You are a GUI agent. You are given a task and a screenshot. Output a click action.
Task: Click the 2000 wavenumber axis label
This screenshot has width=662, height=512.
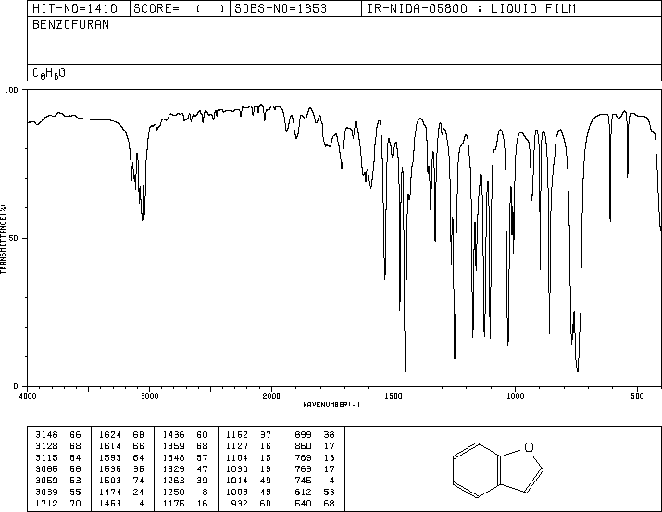coord(271,396)
